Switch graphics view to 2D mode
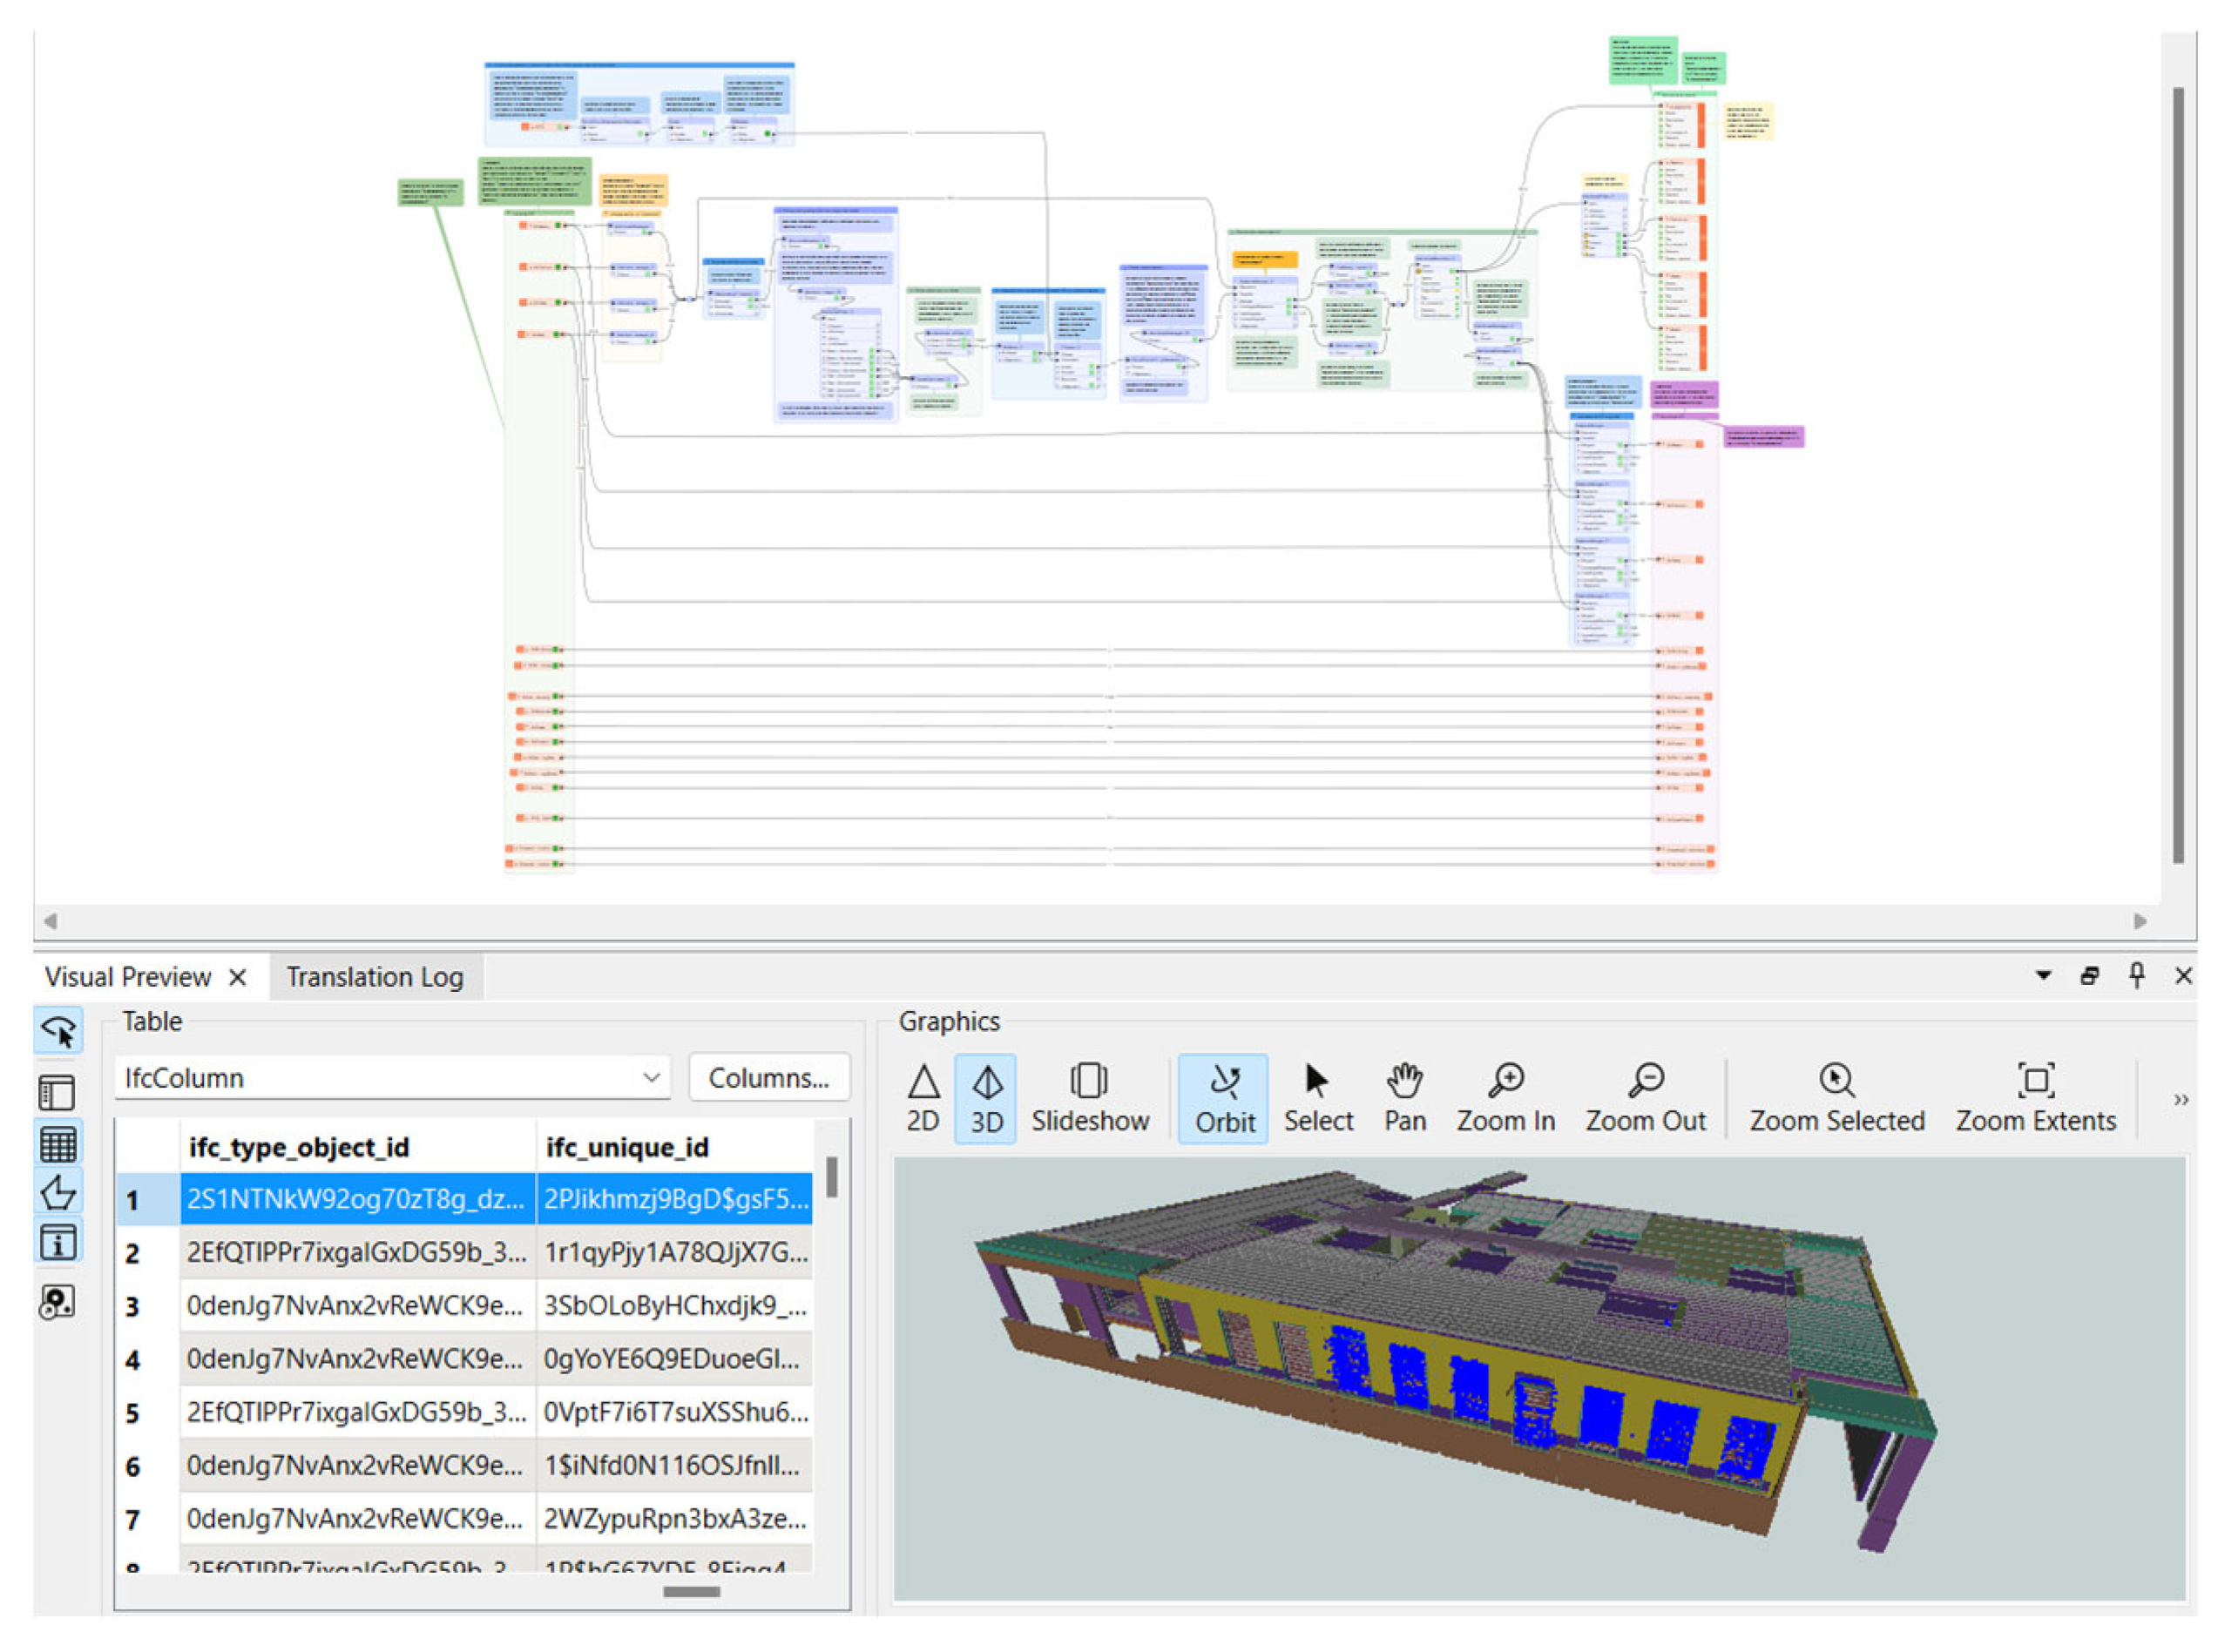The width and height of the screenshot is (2218, 1652). click(x=923, y=1098)
